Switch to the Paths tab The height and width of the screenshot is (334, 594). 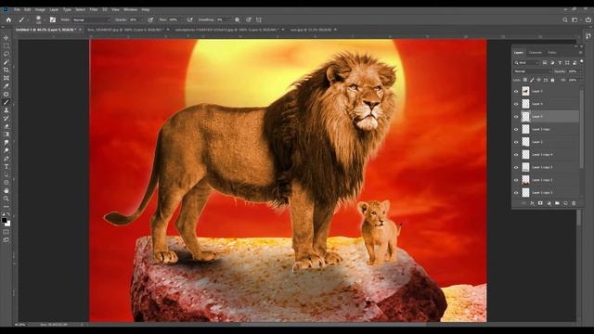[552, 53]
